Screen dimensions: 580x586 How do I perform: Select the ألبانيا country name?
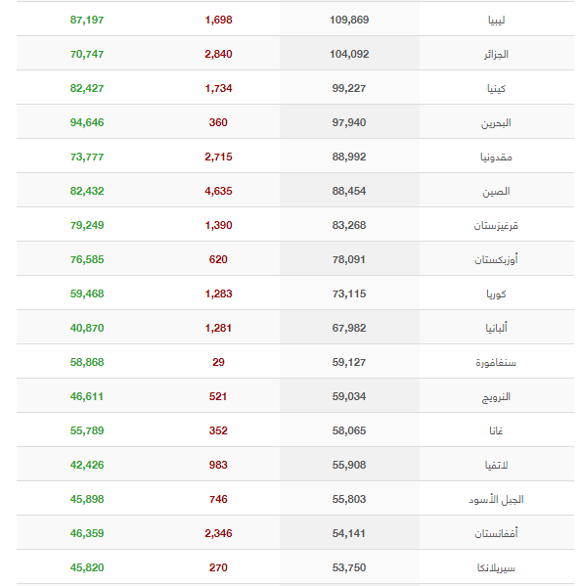pyautogui.click(x=496, y=328)
